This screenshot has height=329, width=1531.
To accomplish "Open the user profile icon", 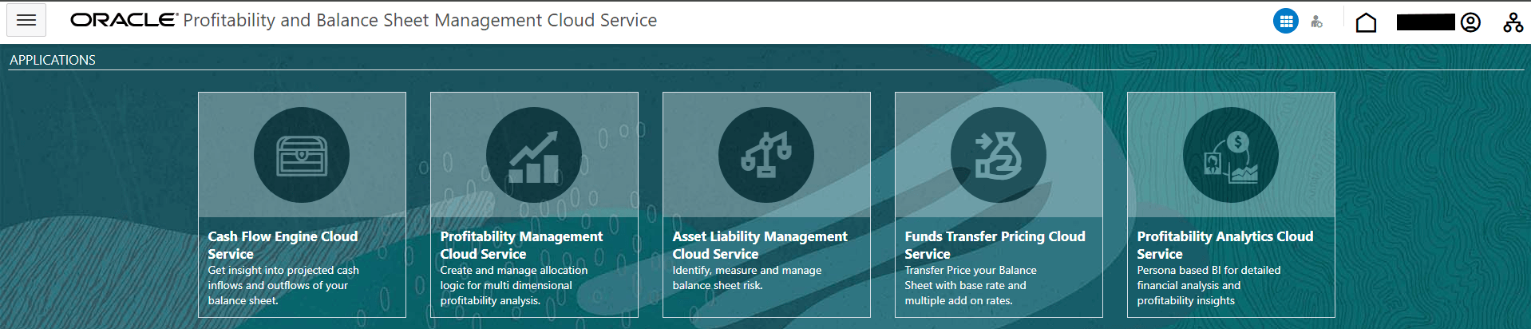I will click(1470, 22).
